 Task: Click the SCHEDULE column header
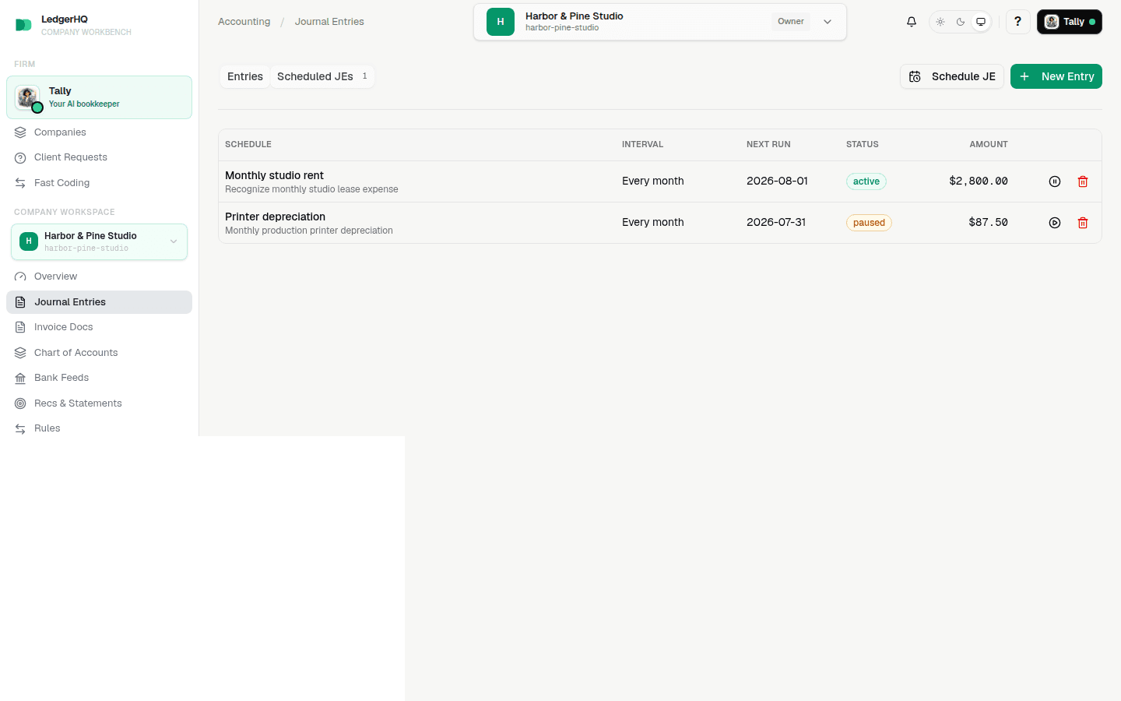click(248, 144)
